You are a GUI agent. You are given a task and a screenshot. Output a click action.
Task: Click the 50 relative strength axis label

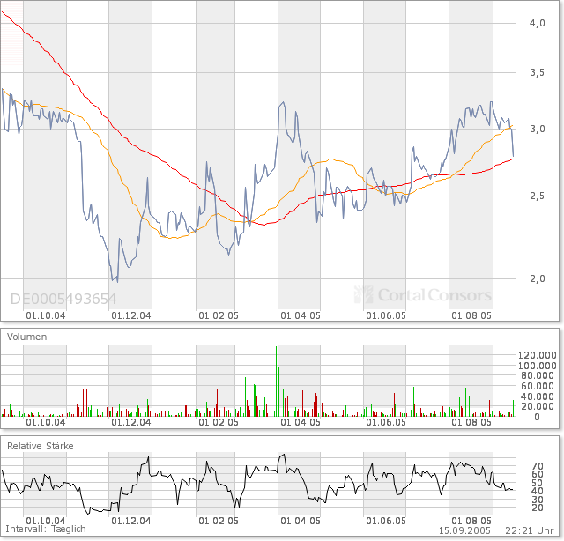click(538, 483)
